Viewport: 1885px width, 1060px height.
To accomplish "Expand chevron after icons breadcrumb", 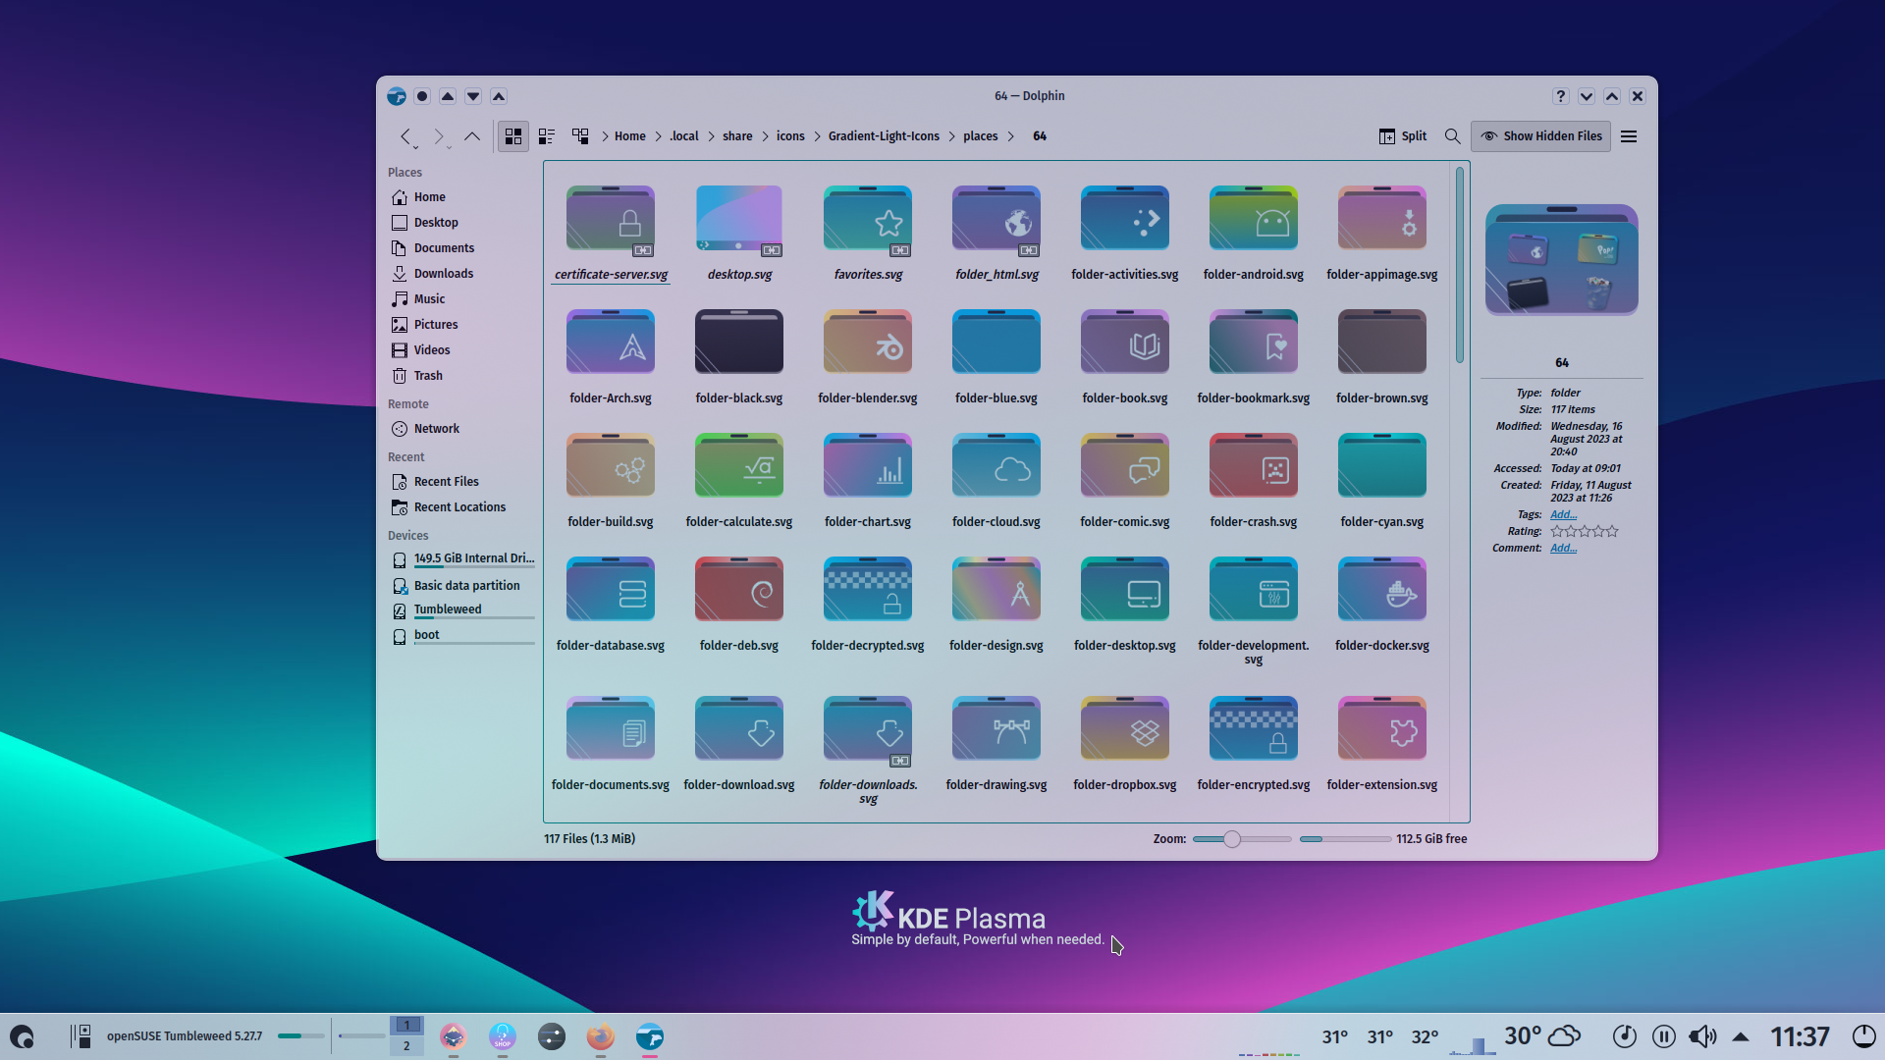I will click(x=817, y=136).
